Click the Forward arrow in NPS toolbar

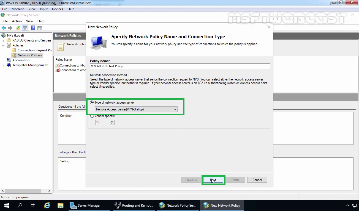(x=10, y=28)
